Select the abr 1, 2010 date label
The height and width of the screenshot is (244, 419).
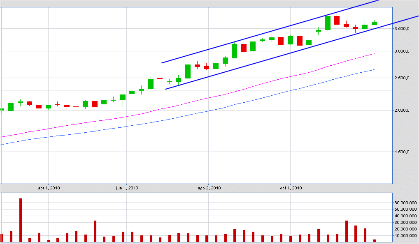click(49, 188)
